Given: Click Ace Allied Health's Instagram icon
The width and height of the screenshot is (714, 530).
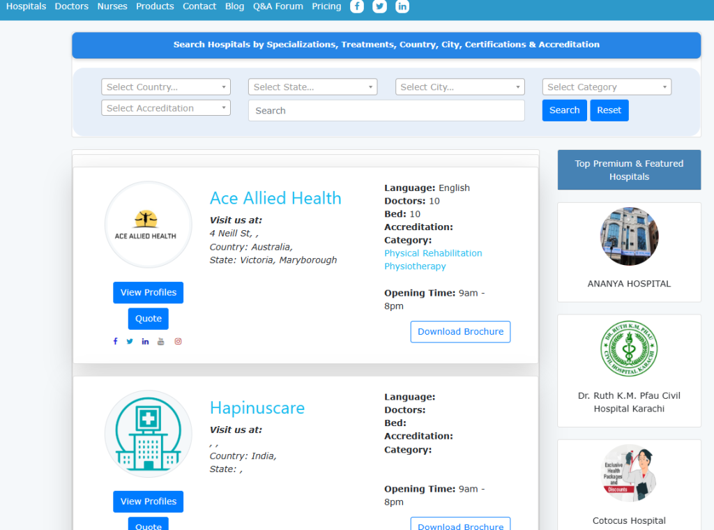Looking at the screenshot, I should 178,341.
